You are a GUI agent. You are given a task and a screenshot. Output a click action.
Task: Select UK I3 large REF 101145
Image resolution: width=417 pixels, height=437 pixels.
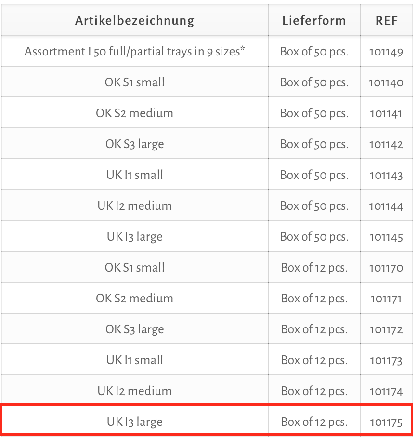point(207,236)
